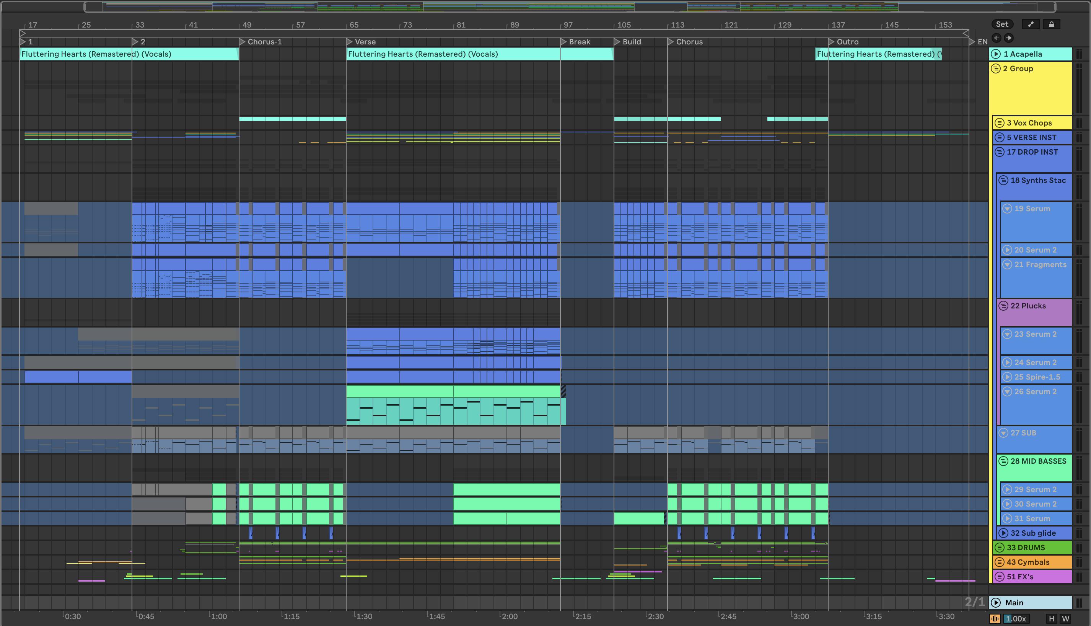Jump to the previous locator arrow
This screenshot has width=1091, height=626.
tap(997, 38)
